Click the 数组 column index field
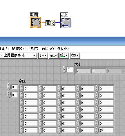This screenshot has height=136, width=125. pos(15,95)
